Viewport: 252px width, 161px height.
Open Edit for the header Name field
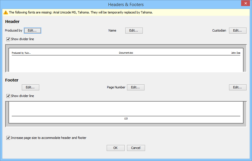click(x=134, y=30)
